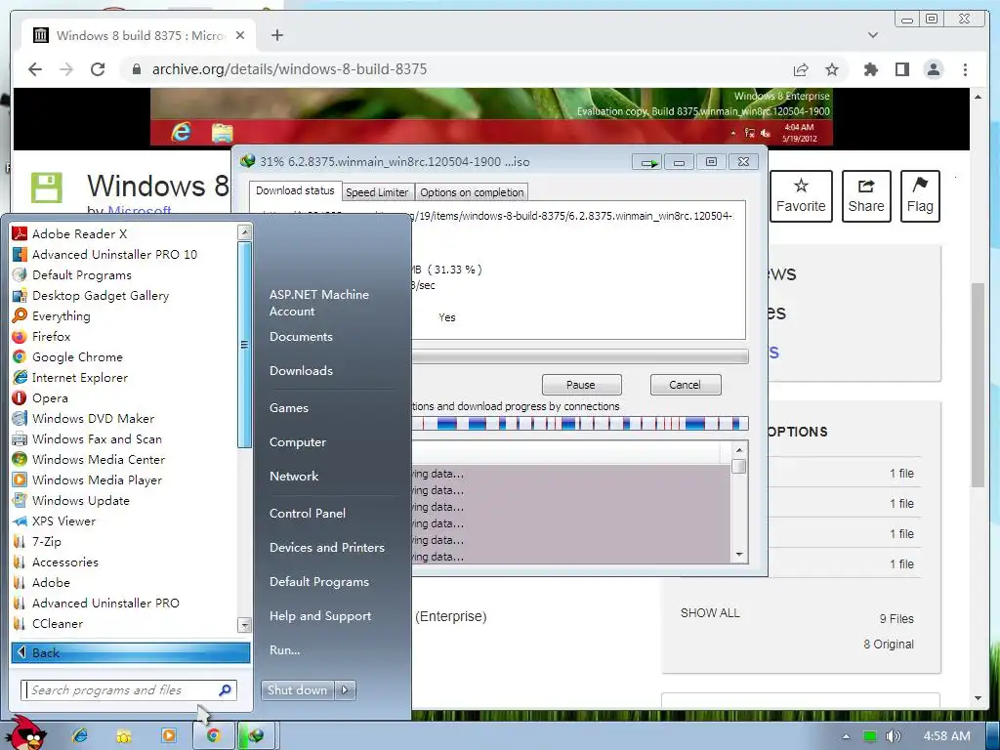1000x750 pixels.
Task: Click the Shut down button
Action: point(297,689)
